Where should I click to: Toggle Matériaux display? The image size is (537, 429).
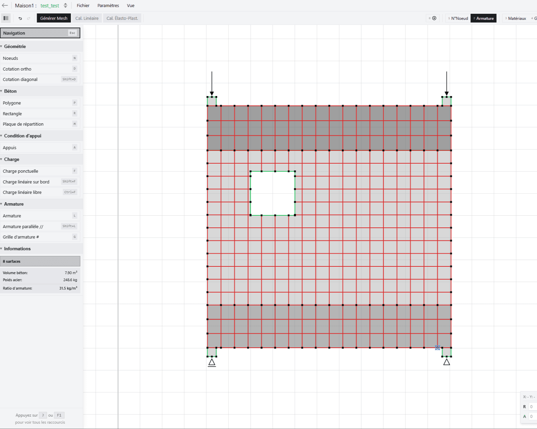click(515, 18)
